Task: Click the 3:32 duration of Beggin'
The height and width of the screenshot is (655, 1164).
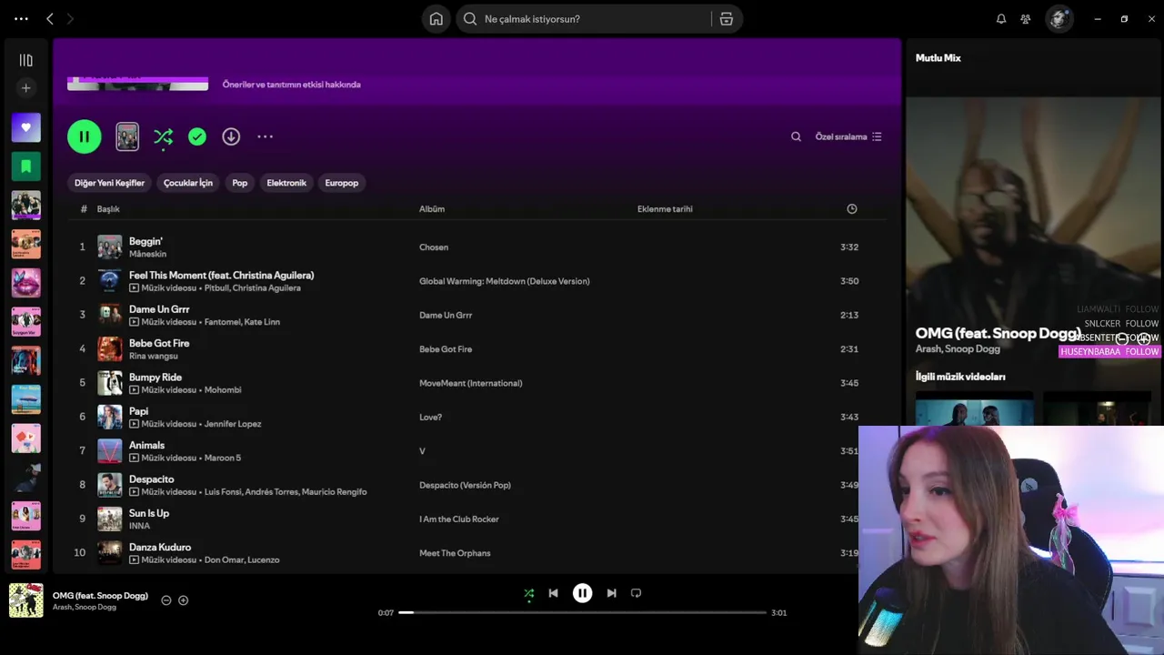Action: [x=849, y=247]
